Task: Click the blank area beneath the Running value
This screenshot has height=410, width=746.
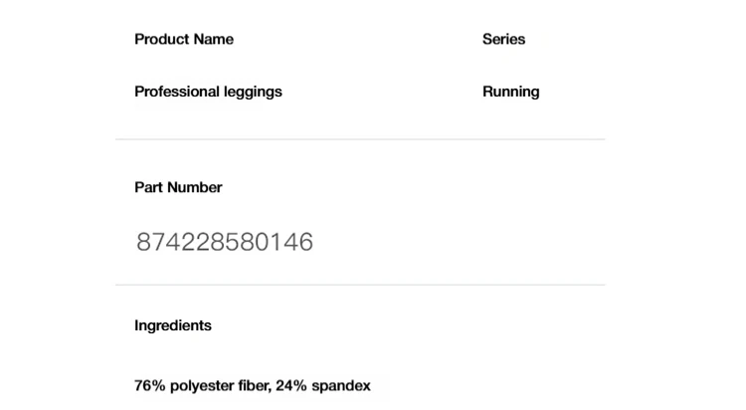Action: pyautogui.click(x=510, y=119)
